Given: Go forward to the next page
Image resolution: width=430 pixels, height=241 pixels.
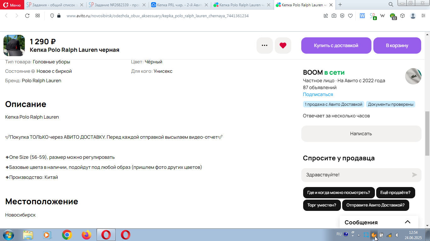Looking at the screenshot, I should [17, 16].
